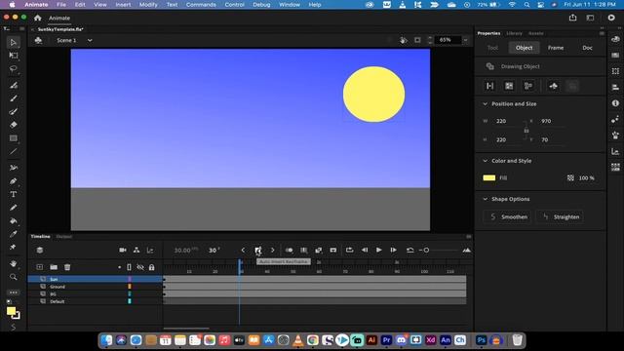Select the Selection arrow tool
The image size is (624, 351).
click(13, 42)
